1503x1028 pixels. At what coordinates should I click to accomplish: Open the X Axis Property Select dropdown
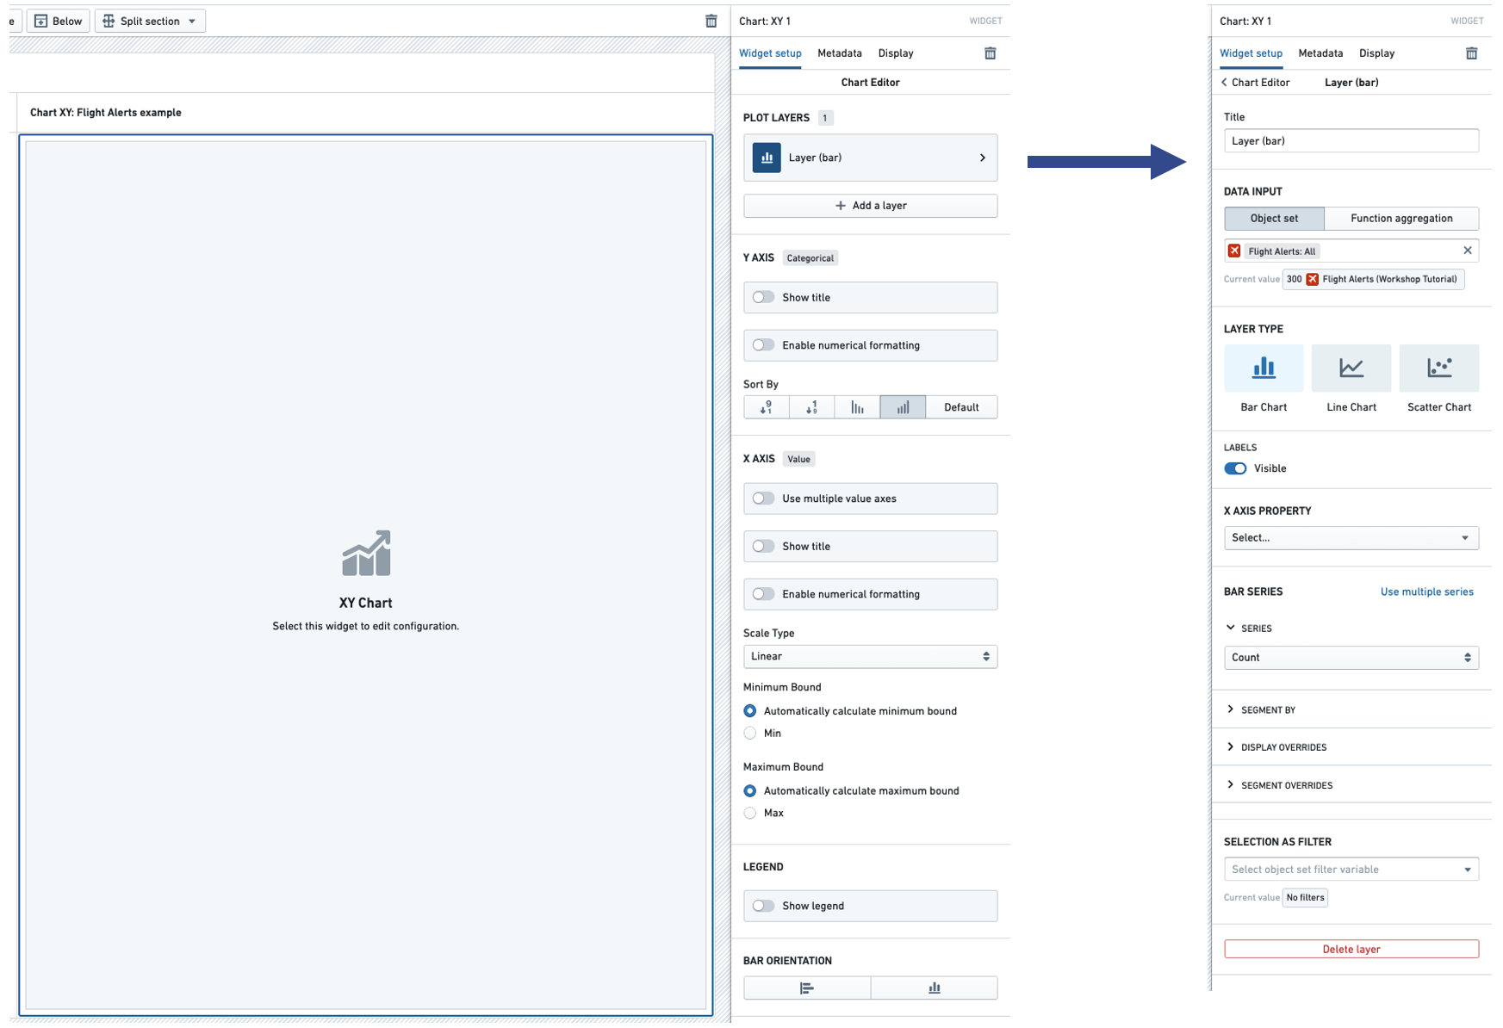[1351, 538]
